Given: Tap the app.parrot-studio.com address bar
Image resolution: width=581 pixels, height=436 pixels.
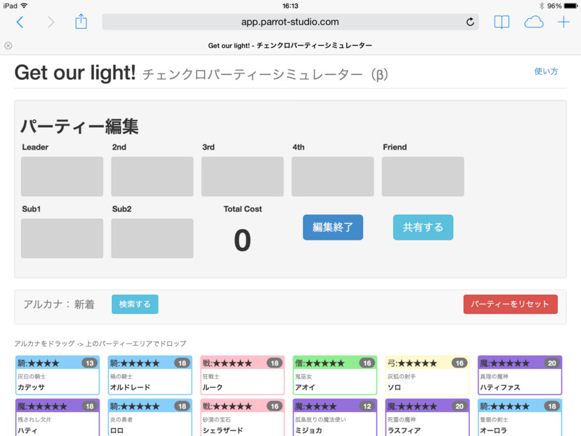Looking at the screenshot, I should (x=290, y=22).
